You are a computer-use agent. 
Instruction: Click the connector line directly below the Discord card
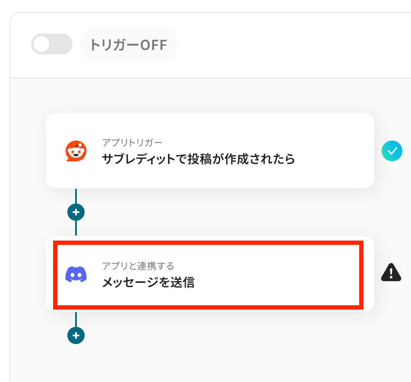[76, 319]
